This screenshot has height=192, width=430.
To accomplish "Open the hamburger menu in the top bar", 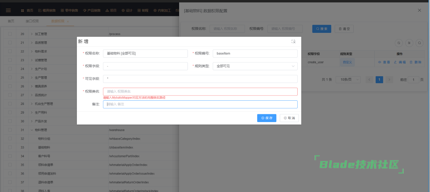I will pos(8,11).
